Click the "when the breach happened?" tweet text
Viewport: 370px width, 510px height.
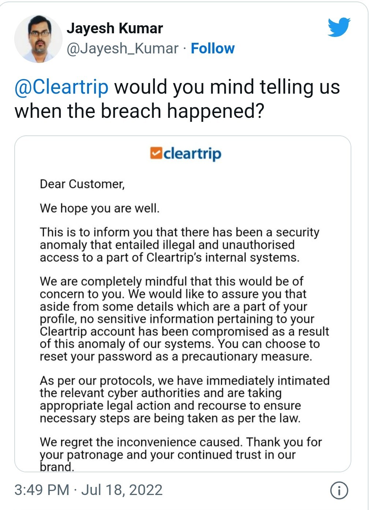(139, 111)
